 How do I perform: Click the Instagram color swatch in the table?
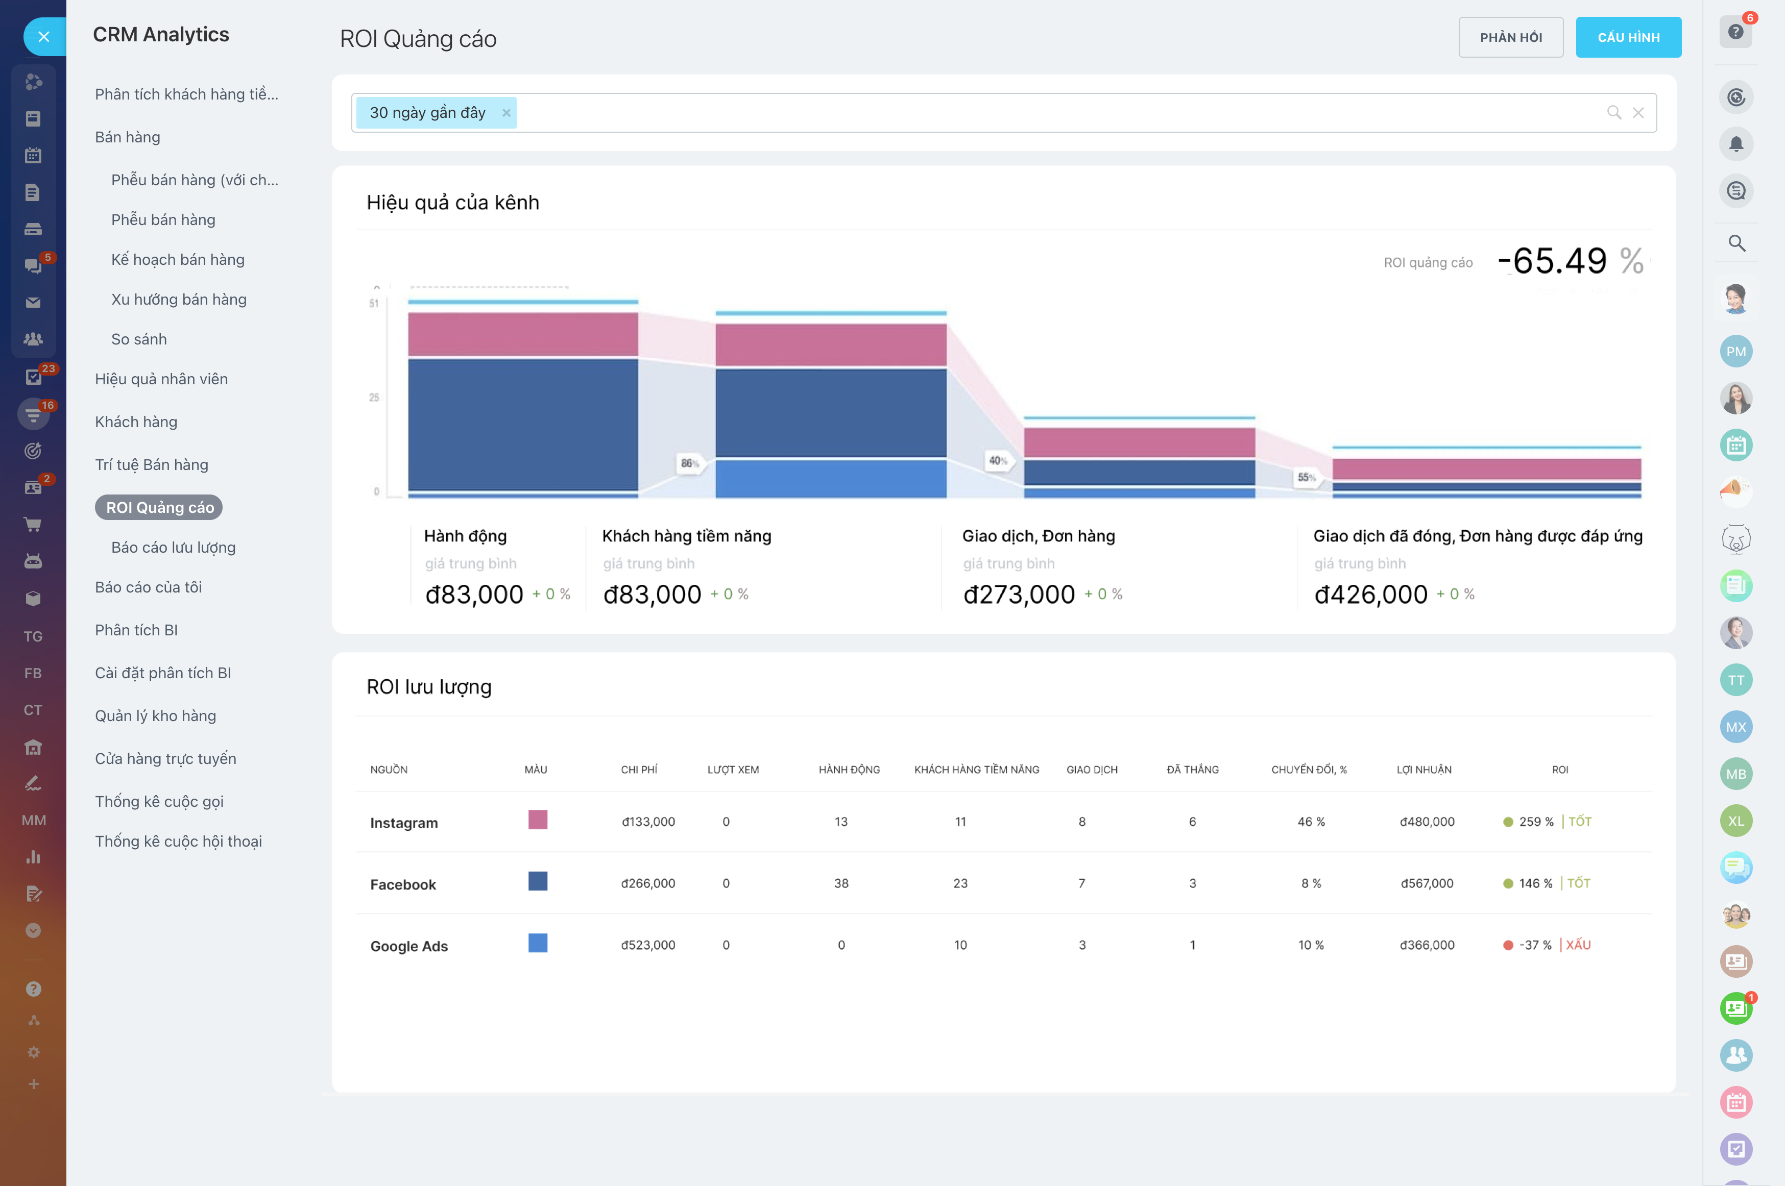click(537, 819)
